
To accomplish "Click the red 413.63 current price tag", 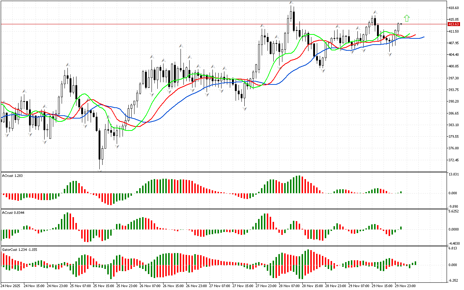I will pyautogui.click(x=453, y=24).
